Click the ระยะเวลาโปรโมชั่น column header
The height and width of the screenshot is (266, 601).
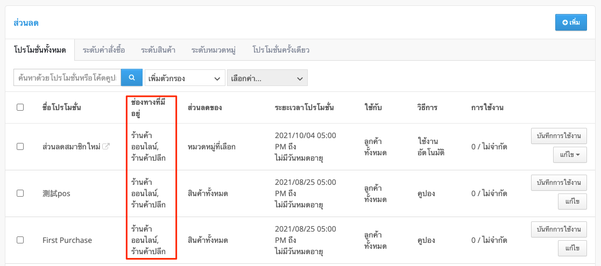coord(305,107)
